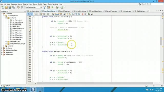Click the New File icon
164x92 pixels.
pos(3,7)
